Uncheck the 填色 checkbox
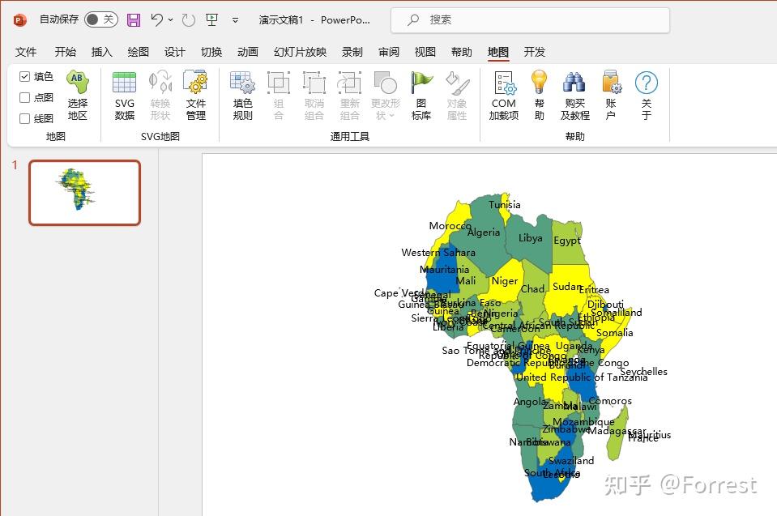 point(26,78)
